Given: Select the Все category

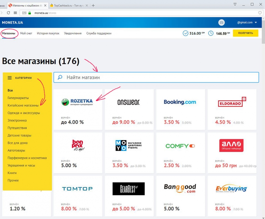Looking at the screenshot, I should (10, 90).
